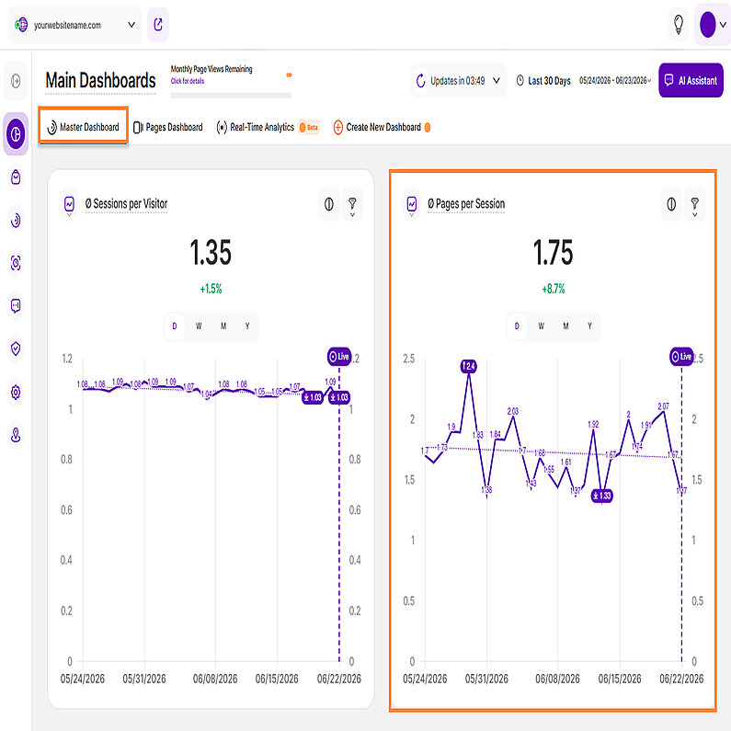This screenshot has width=731, height=731.
Task: Expand the yourwebsitename.com site selector
Action: click(x=74, y=25)
